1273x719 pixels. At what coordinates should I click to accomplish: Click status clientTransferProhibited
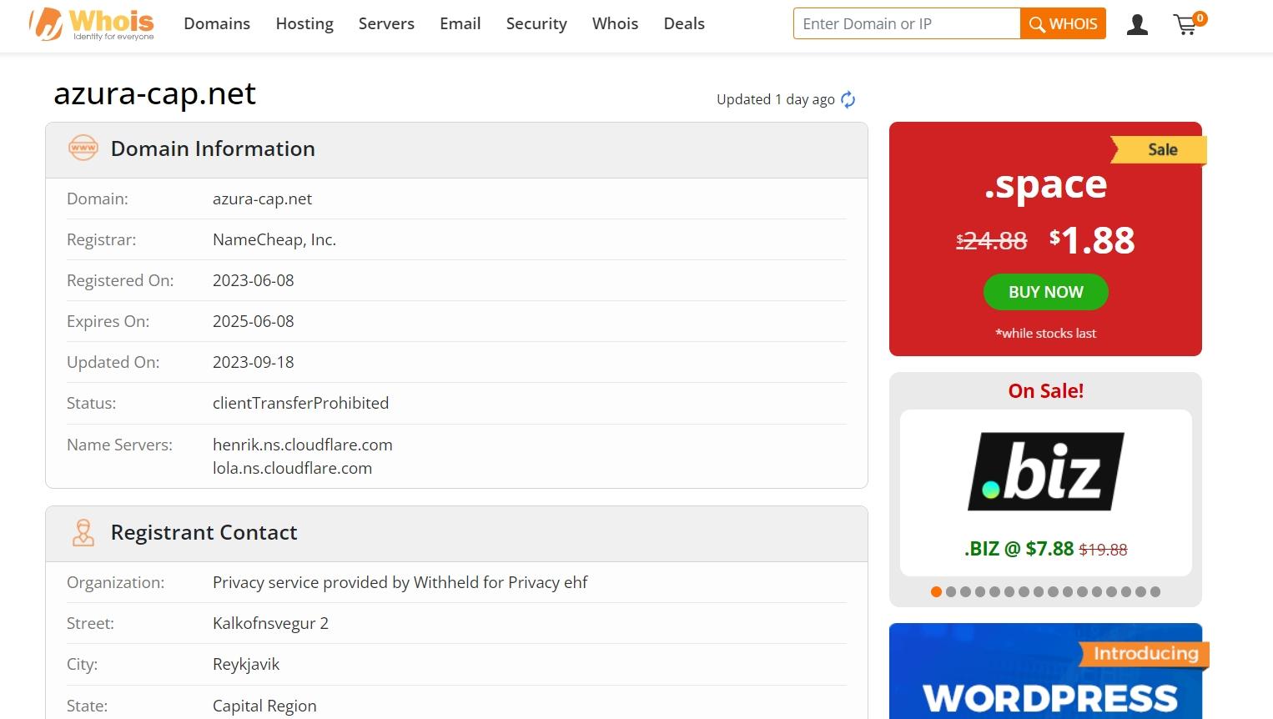(300, 403)
